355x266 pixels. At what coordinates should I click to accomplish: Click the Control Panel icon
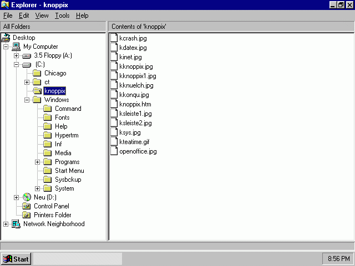coord(27,206)
